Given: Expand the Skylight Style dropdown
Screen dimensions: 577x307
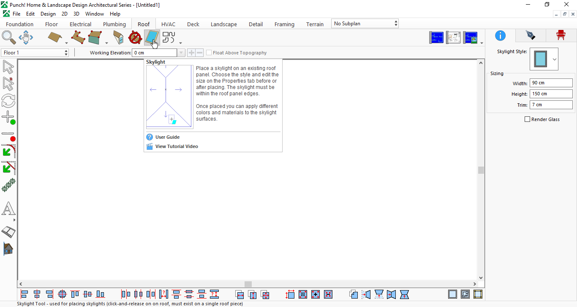Looking at the screenshot, I should click(555, 59).
